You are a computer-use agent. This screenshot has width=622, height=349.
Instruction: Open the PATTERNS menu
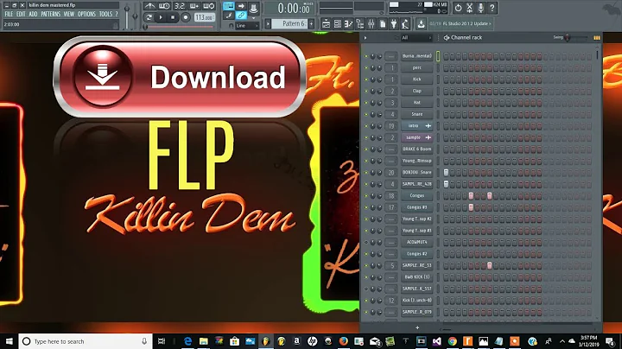point(51,14)
